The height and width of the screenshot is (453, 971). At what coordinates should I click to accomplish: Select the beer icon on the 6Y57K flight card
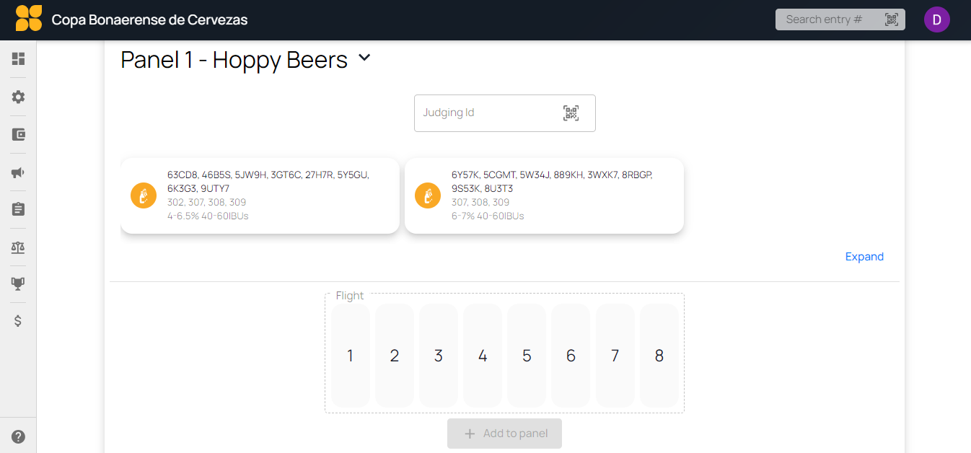(427, 195)
